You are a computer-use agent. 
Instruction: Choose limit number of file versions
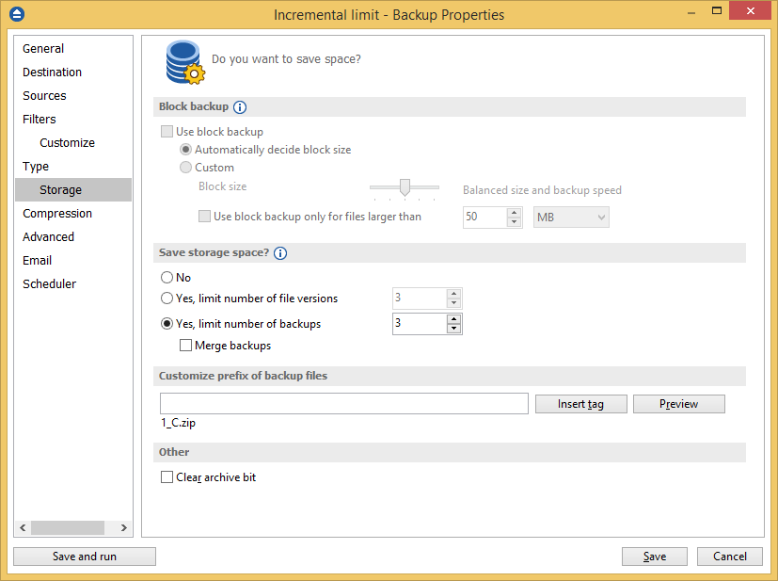tap(167, 299)
